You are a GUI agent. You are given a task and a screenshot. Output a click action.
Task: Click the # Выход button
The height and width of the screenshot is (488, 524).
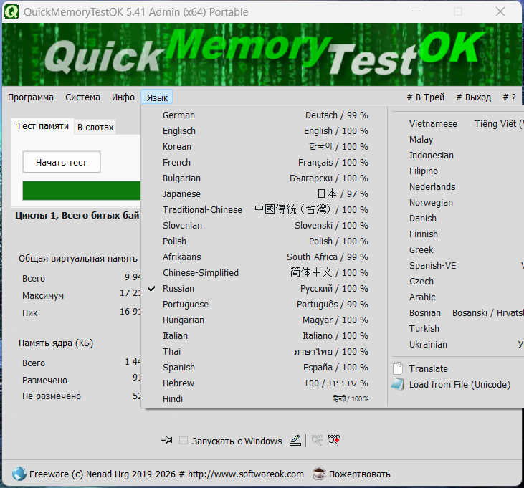point(474,97)
